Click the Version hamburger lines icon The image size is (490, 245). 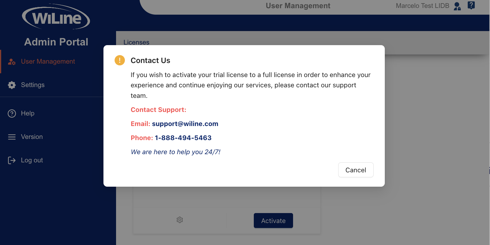point(12,137)
